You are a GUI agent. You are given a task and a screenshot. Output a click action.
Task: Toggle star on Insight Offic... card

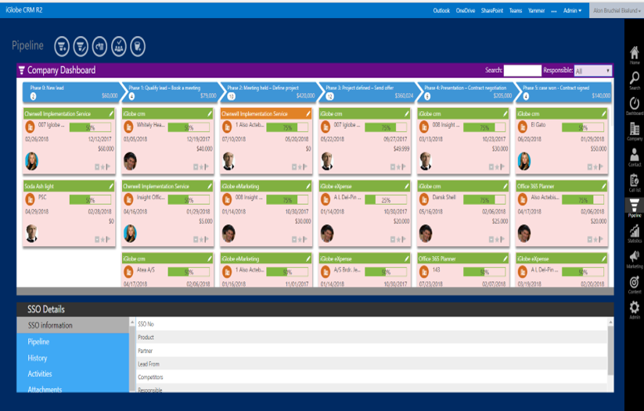pos(201,240)
